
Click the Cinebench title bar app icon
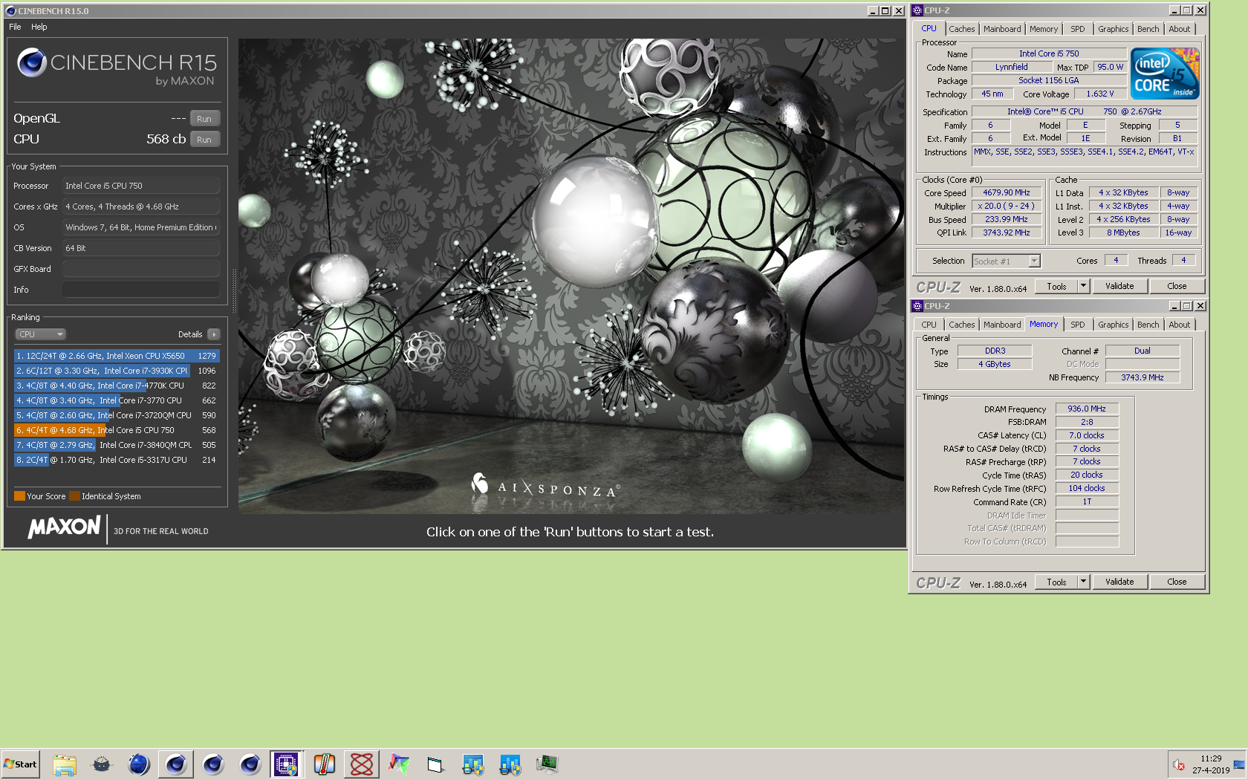[10, 11]
